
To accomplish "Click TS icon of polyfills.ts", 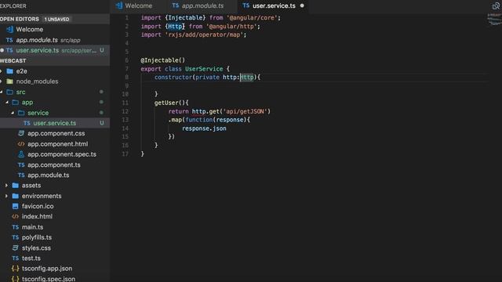I will coord(16,237).
